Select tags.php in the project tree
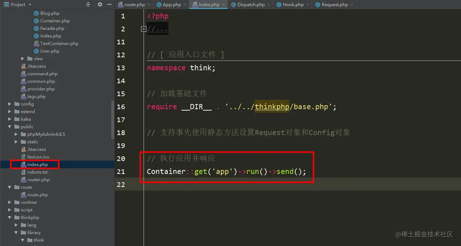The height and width of the screenshot is (246, 461). pos(36,97)
